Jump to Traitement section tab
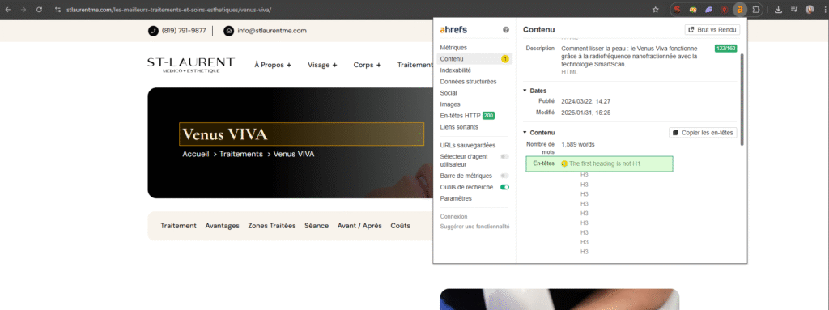The width and height of the screenshot is (829, 310). click(179, 226)
